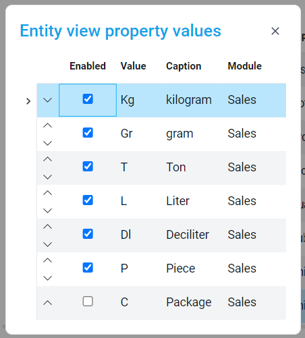Select the Module column header
This screenshot has height=338, width=305.
click(x=245, y=66)
